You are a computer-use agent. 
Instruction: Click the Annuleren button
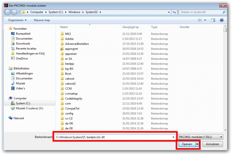212,144
